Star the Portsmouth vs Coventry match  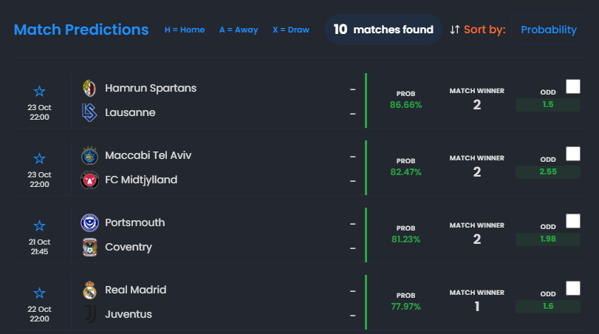tap(40, 225)
